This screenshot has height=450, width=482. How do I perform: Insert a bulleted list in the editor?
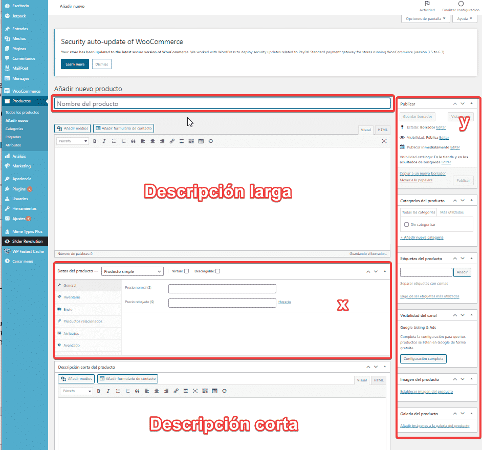pyautogui.click(x=114, y=141)
